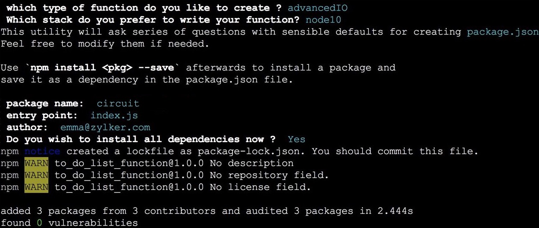This screenshot has width=539, height=228.
Task: Click the install all dependencies question
Action: pos(141,139)
